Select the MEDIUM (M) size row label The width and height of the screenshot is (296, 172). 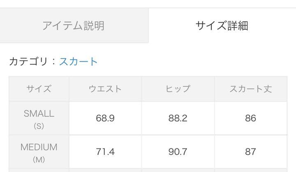39,152
